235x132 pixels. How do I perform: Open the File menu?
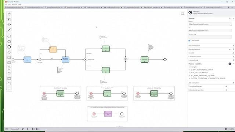tap(6, 5)
